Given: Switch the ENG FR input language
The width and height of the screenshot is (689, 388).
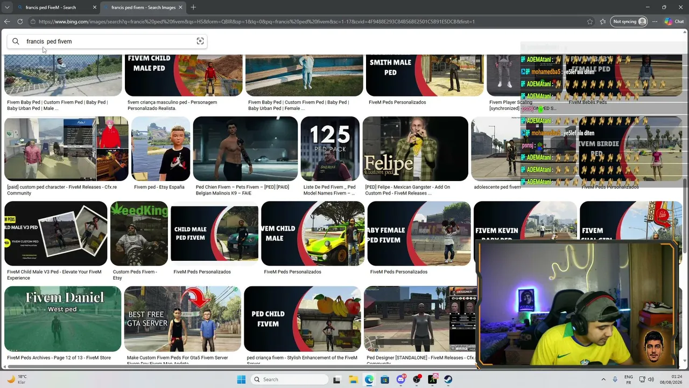Looking at the screenshot, I should [x=628, y=379].
